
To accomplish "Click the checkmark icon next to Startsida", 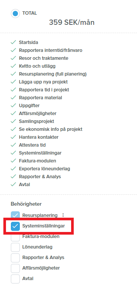I will [13, 42].
